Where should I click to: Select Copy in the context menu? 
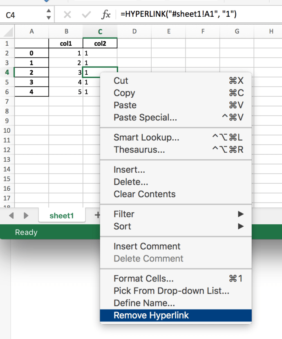[124, 93]
